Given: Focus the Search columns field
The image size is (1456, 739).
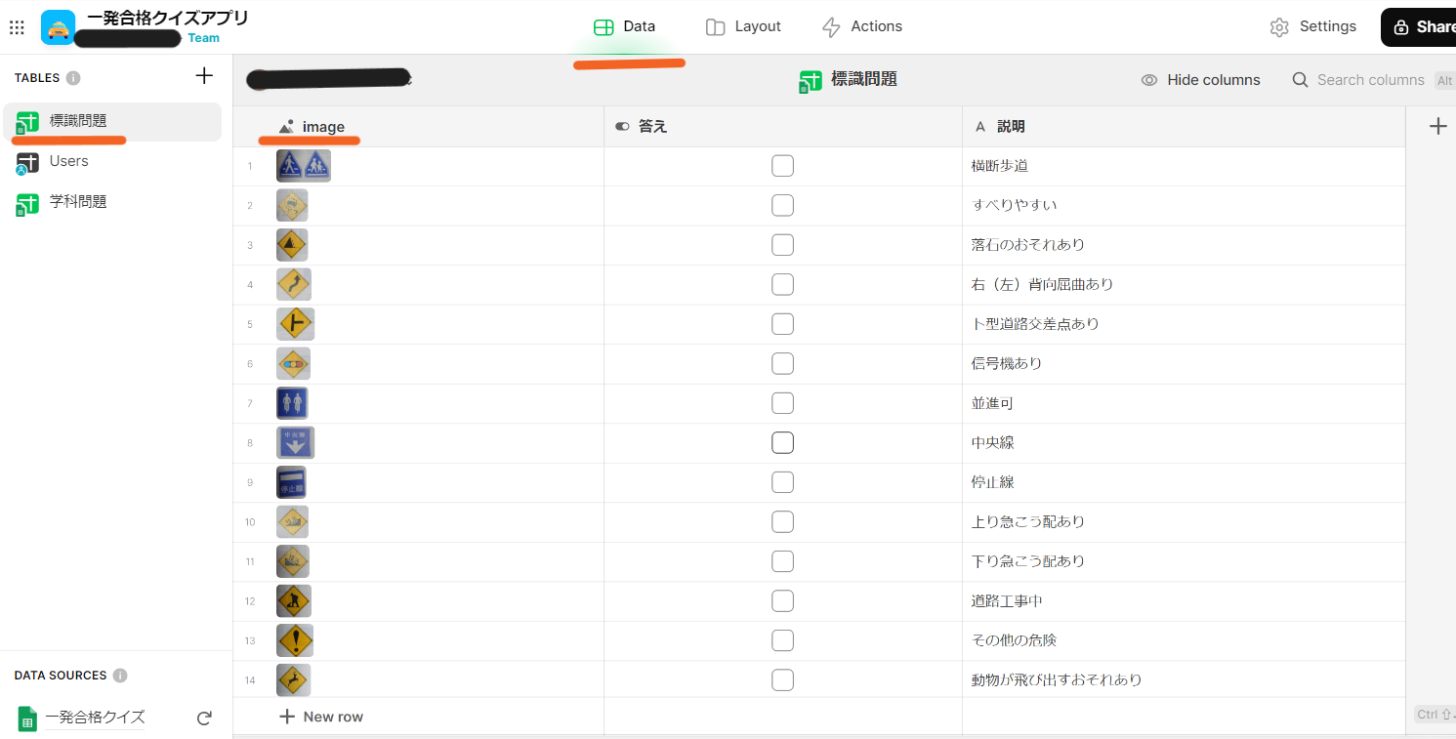Looking at the screenshot, I should (x=1371, y=80).
